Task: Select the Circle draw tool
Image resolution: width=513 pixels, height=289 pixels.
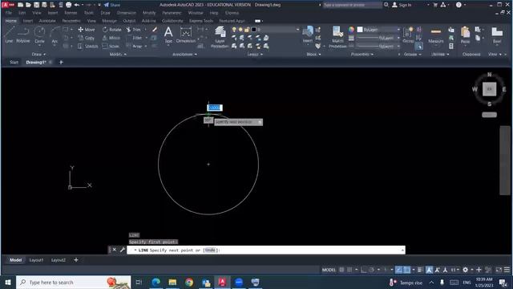Action: click(x=39, y=35)
